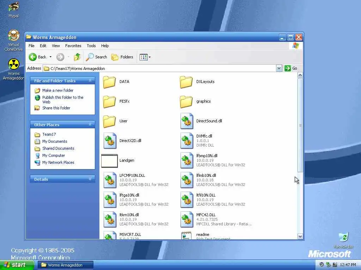Select the DirectX2D.dll file icon
Viewport: 361px width, 270px height.
pos(110,141)
